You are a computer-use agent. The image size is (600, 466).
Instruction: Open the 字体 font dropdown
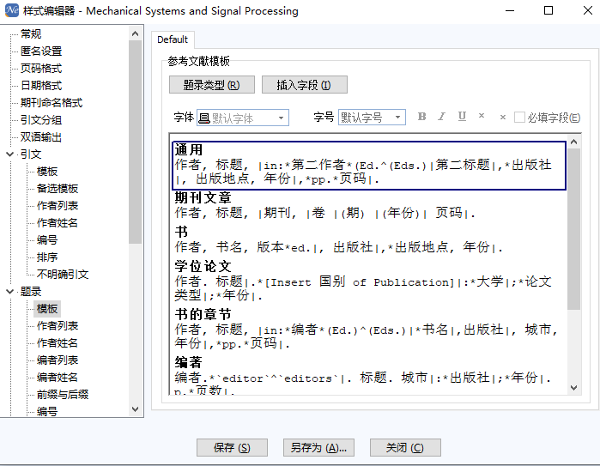coord(243,118)
